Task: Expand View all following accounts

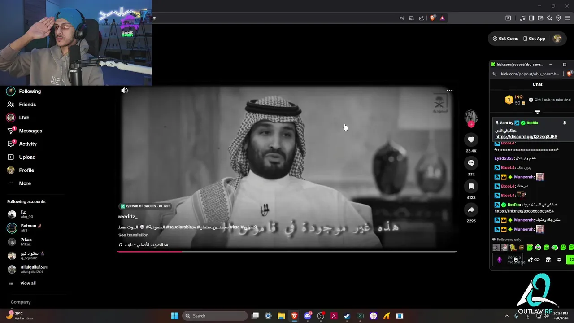Action: click(x=22, y=283)
